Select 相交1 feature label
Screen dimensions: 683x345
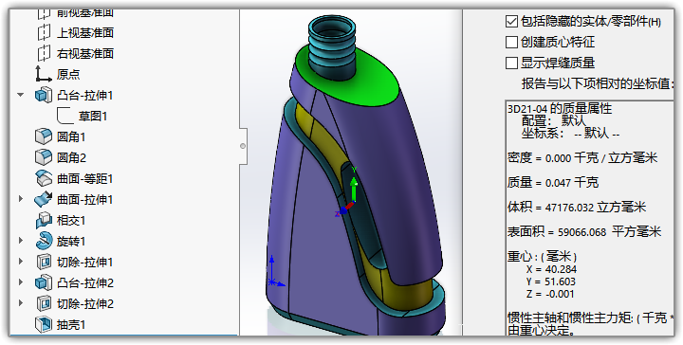point(71,220)
